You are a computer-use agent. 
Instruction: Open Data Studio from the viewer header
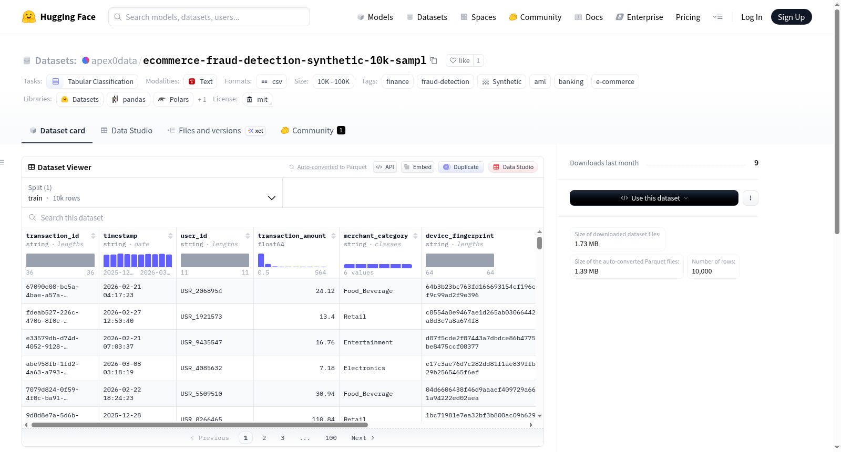point(513,167)
